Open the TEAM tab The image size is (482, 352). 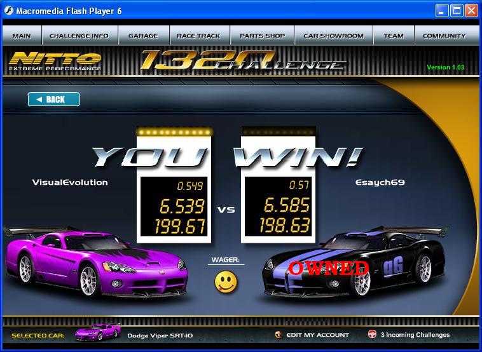coord(394,36)
